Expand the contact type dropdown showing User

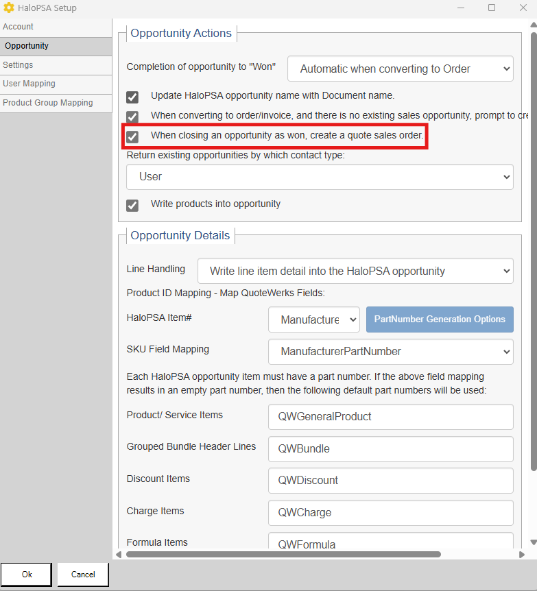coord(320,177)
